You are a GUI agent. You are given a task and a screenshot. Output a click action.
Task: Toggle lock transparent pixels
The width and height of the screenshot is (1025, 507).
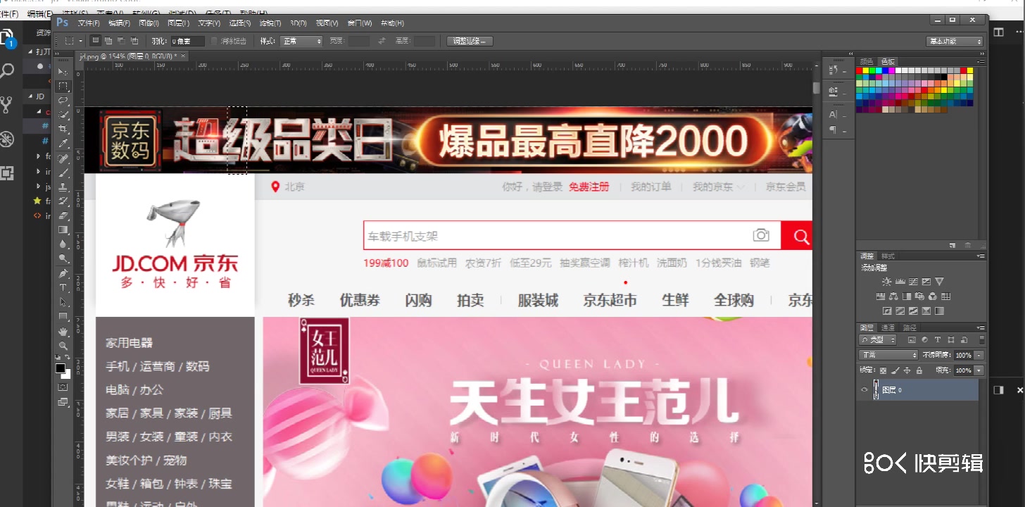tap(883, 370)
